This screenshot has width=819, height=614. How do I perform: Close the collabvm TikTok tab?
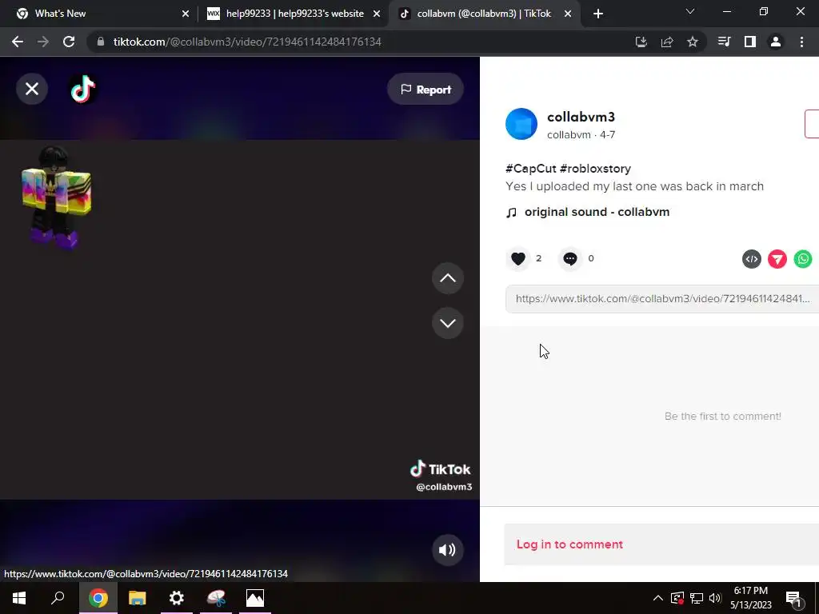tap(568, 14)
